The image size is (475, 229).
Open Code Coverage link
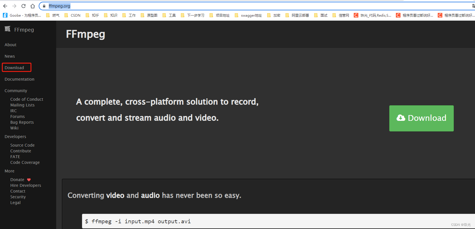(x=25, y=162)
